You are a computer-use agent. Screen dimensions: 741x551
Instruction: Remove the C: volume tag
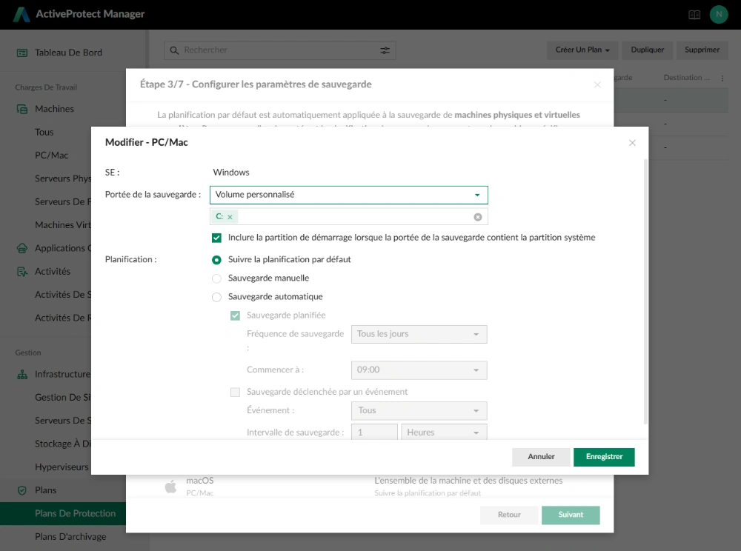230,217
